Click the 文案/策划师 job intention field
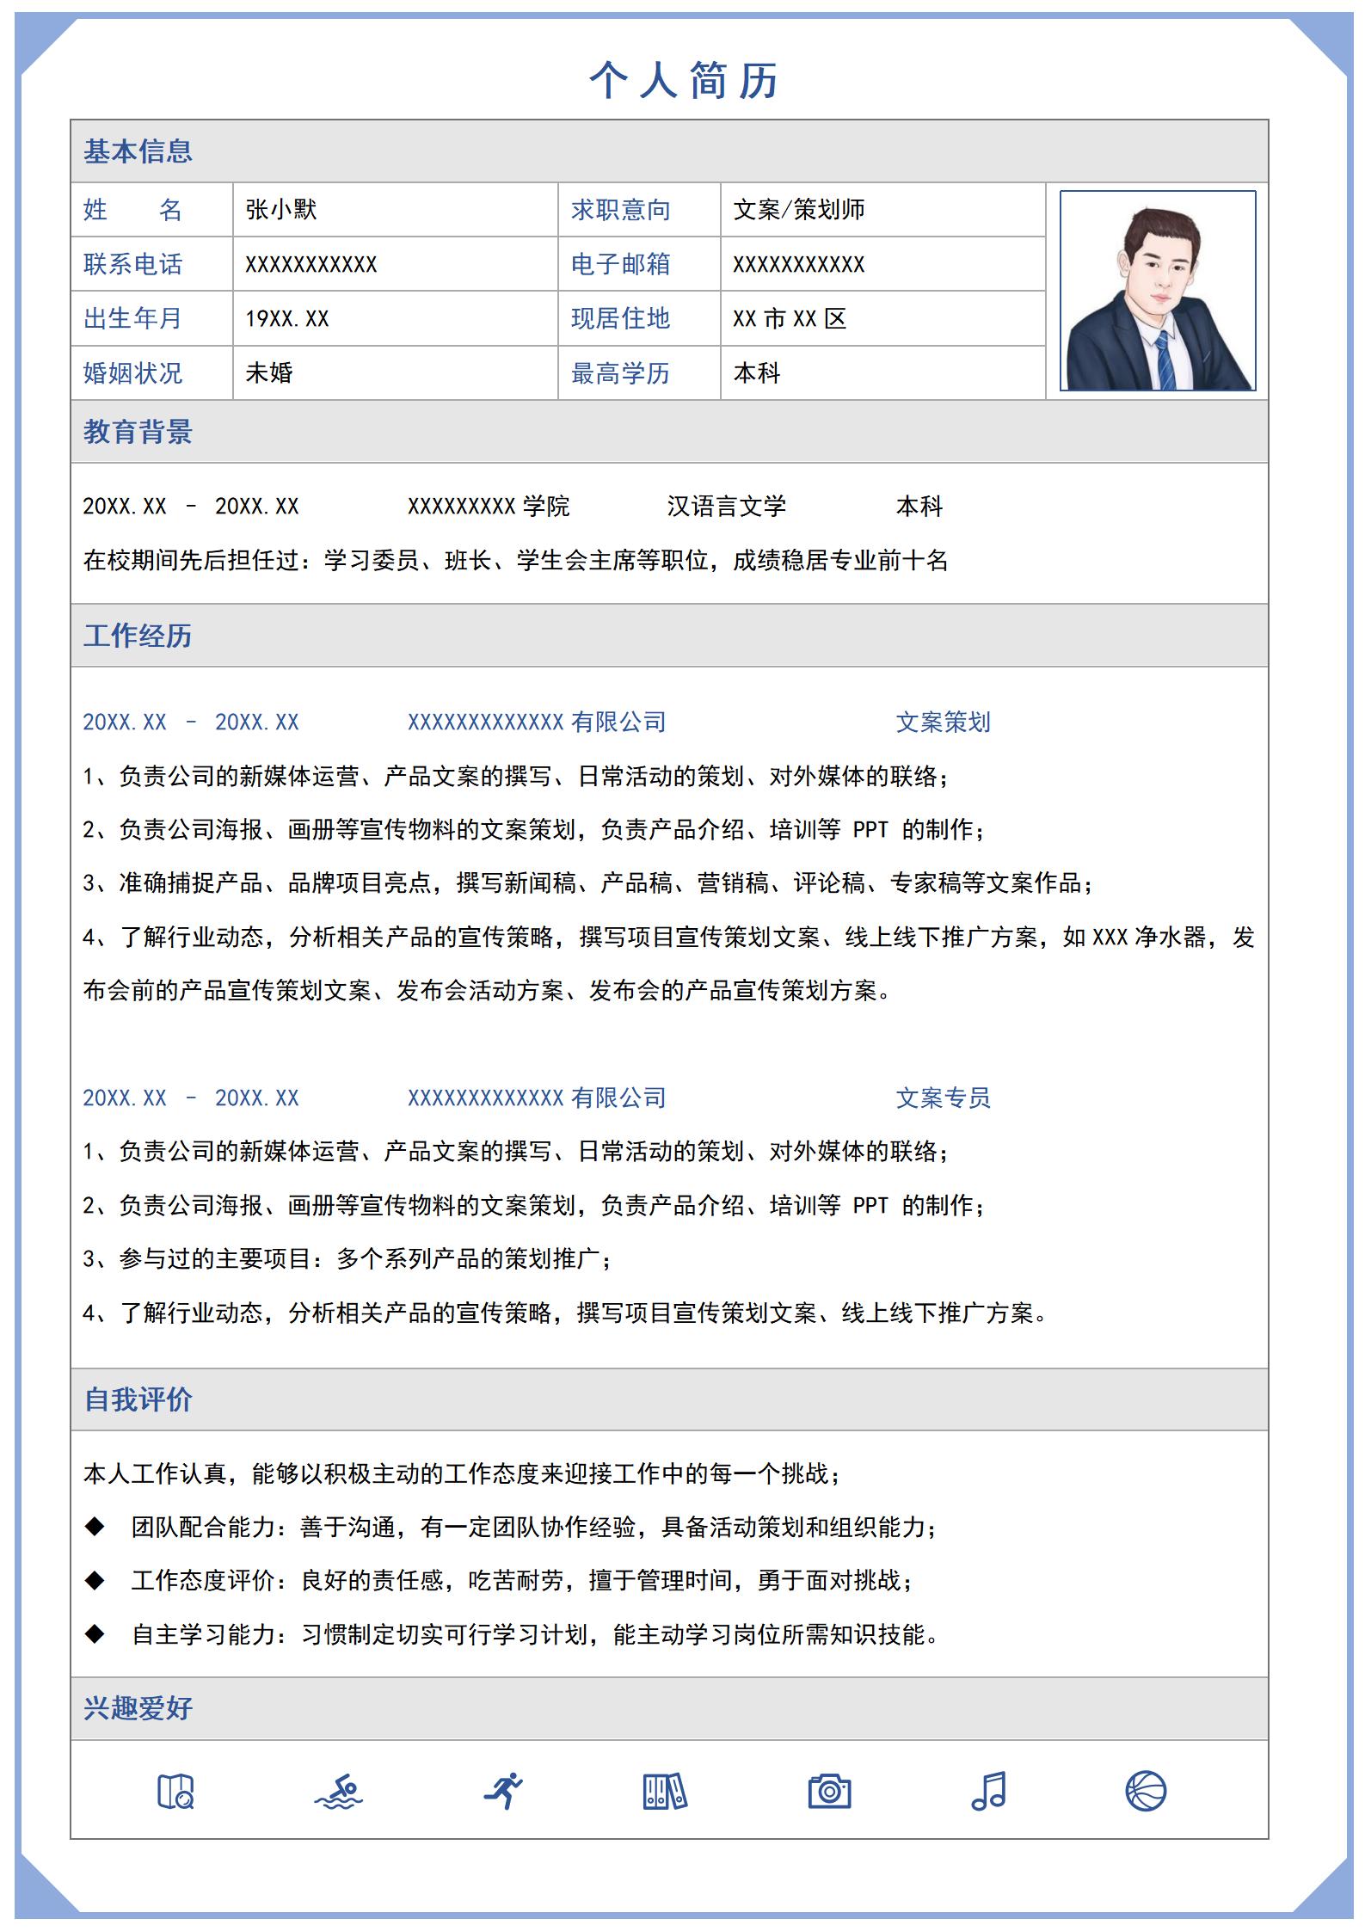Viewport: 1365px width, 1931px height. pos(799,210)
